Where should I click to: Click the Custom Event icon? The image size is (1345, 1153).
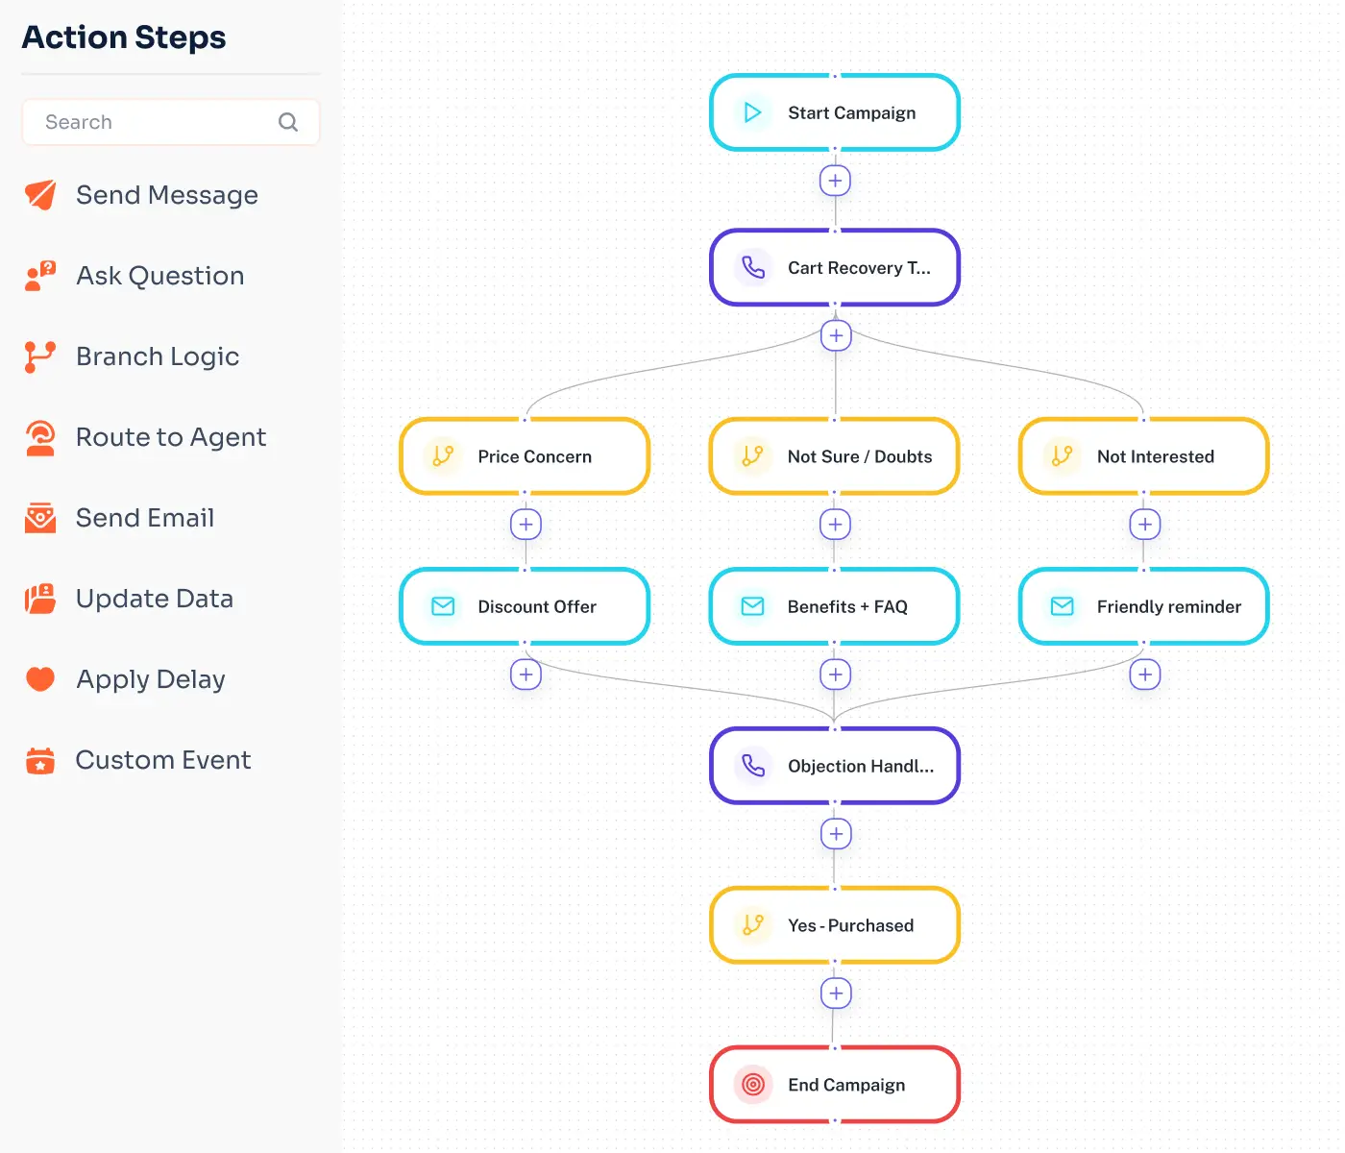pos(39,759)
